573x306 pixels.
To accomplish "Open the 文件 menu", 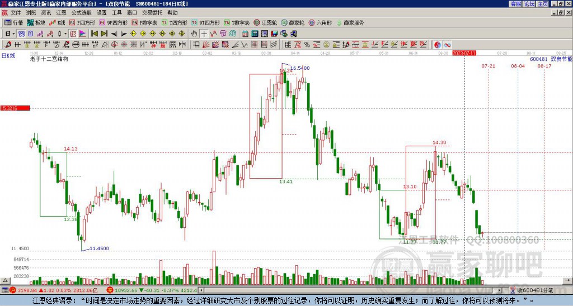I will pos(16,13).
